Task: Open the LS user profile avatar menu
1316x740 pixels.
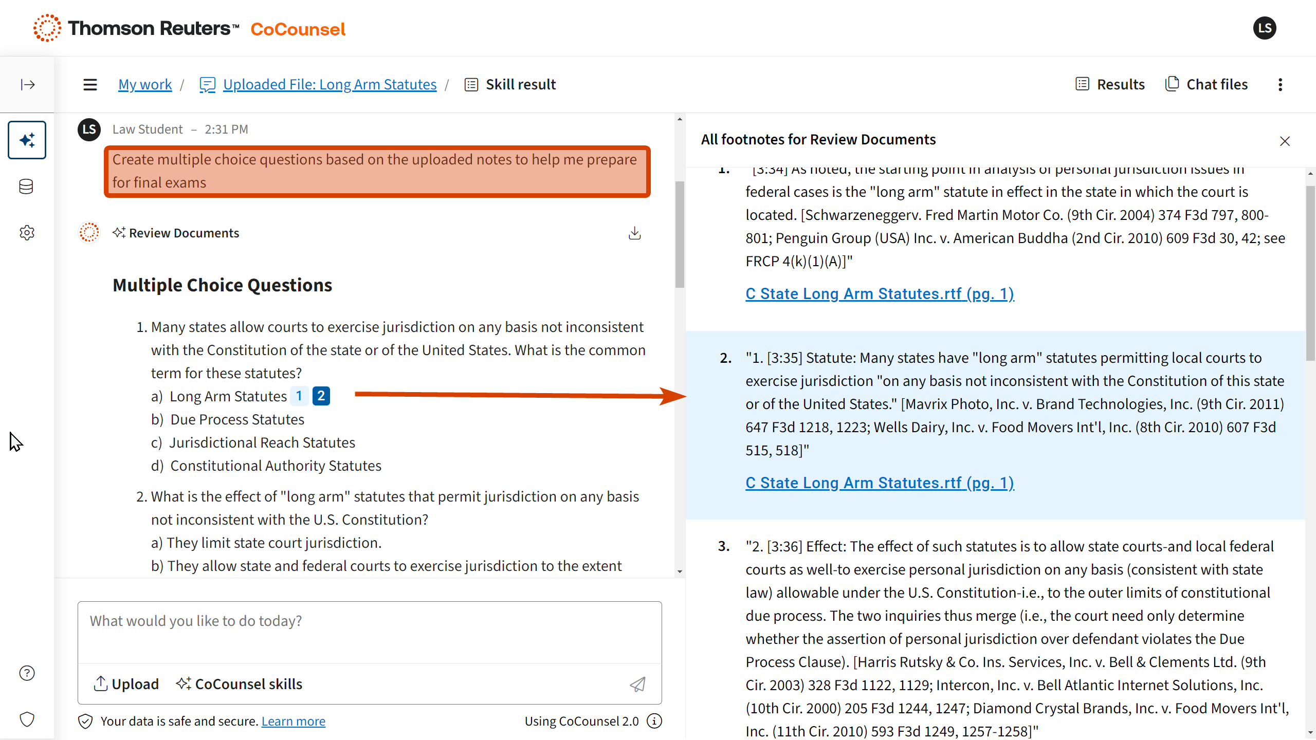Action: coord(1264,28)
